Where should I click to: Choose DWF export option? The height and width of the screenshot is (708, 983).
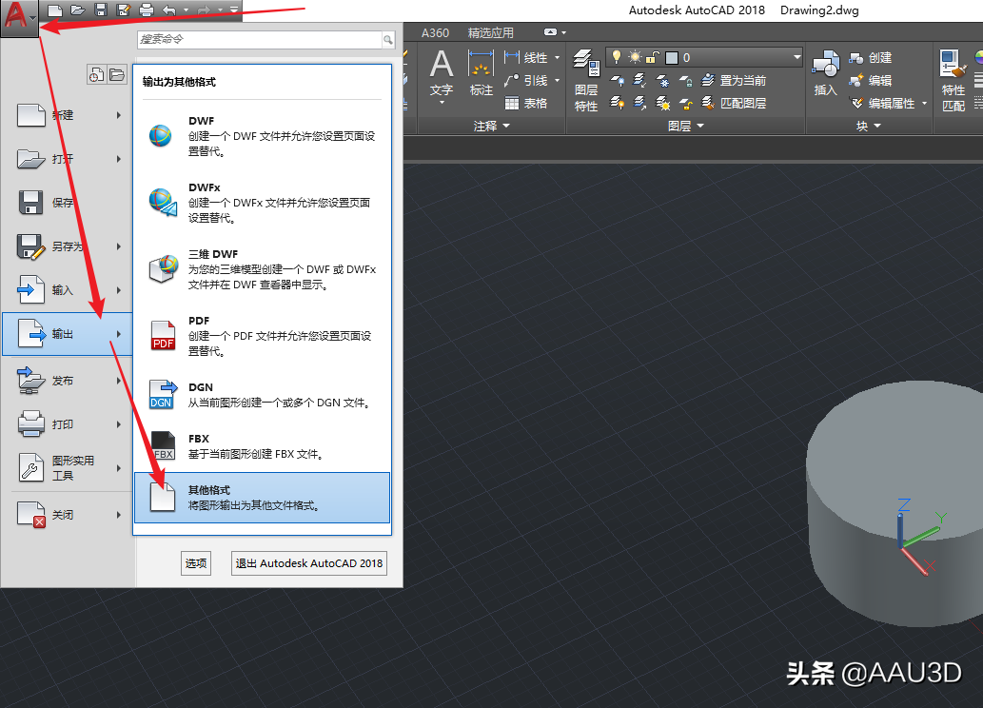[262, 135]
